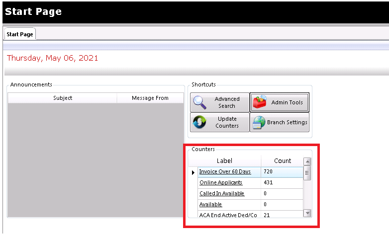Open the Online Applicants counter link

point(221,183)
